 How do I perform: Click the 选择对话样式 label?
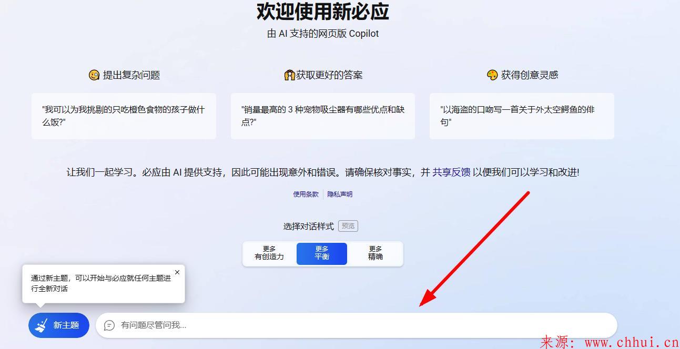pyautogui.click(x=309, y=227)
